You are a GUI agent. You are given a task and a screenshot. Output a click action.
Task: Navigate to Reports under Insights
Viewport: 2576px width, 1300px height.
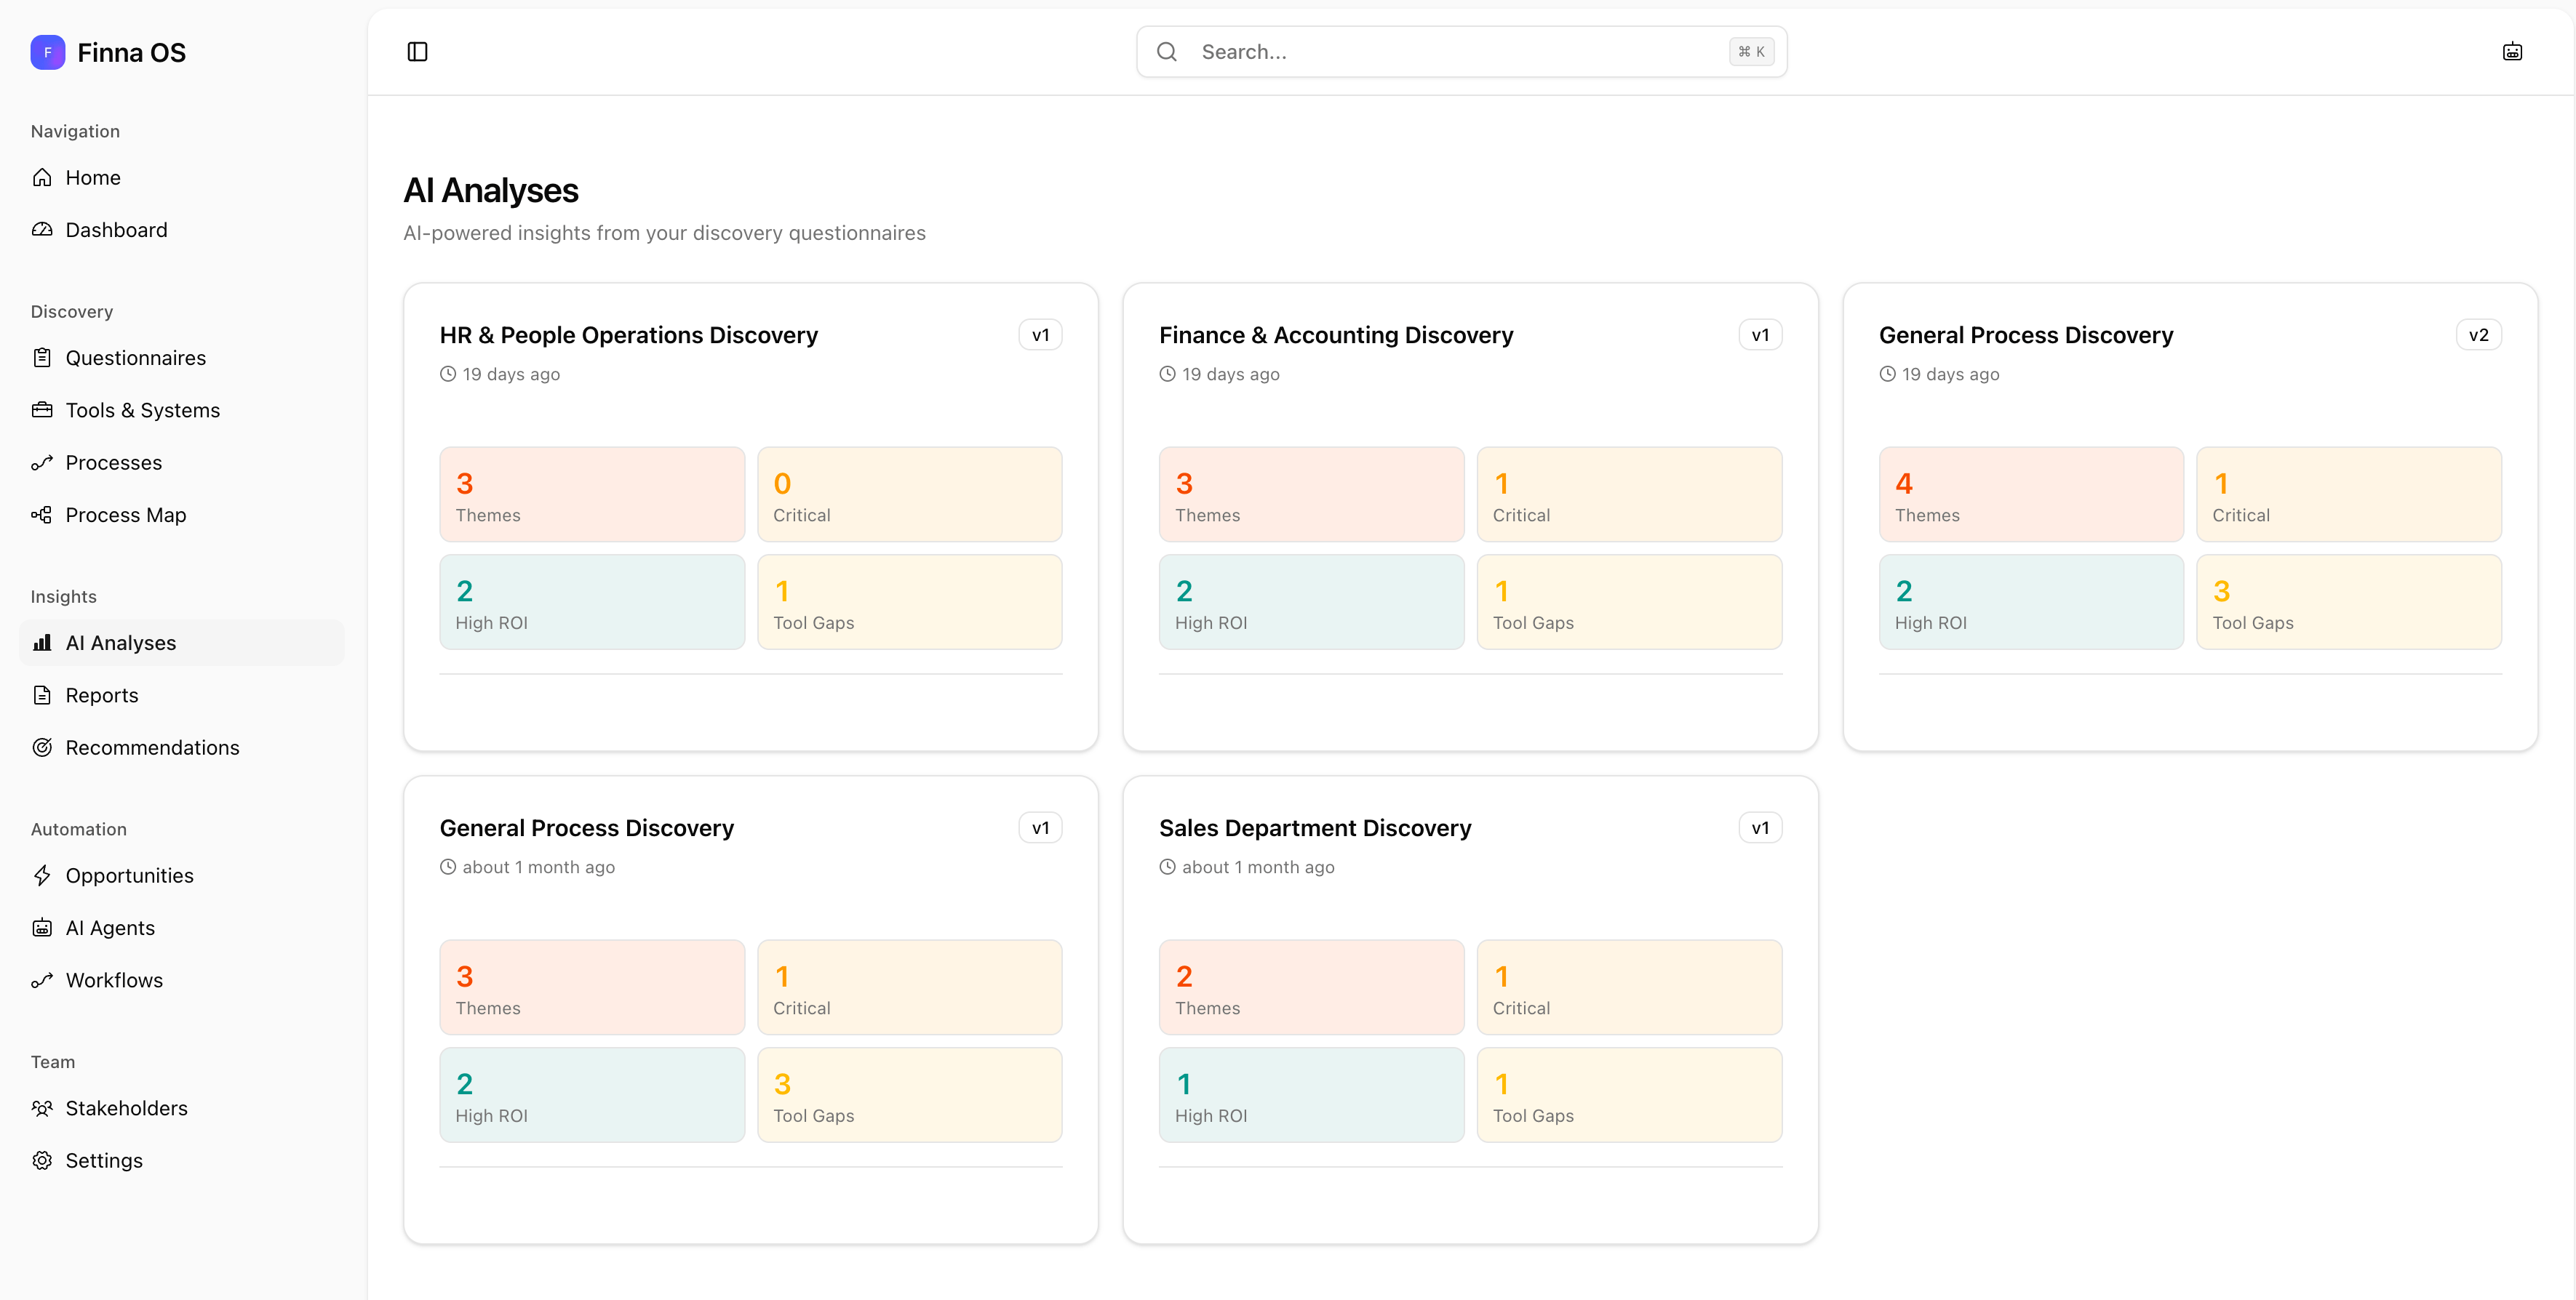101,694
